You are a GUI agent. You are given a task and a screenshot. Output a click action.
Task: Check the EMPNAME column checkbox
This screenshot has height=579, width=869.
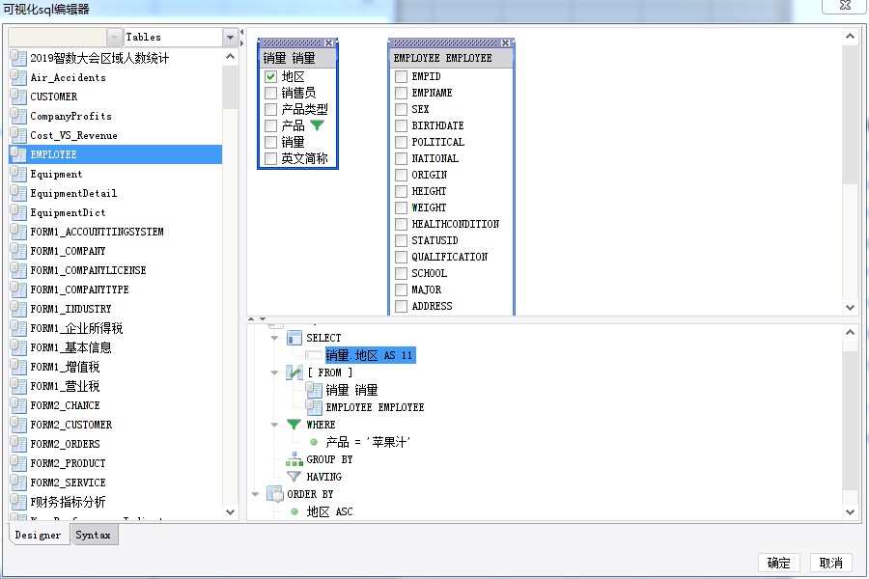point(401,93)
